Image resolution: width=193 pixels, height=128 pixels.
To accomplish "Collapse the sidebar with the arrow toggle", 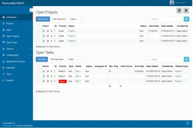I will pyautogui.click(x=31, y=10).
